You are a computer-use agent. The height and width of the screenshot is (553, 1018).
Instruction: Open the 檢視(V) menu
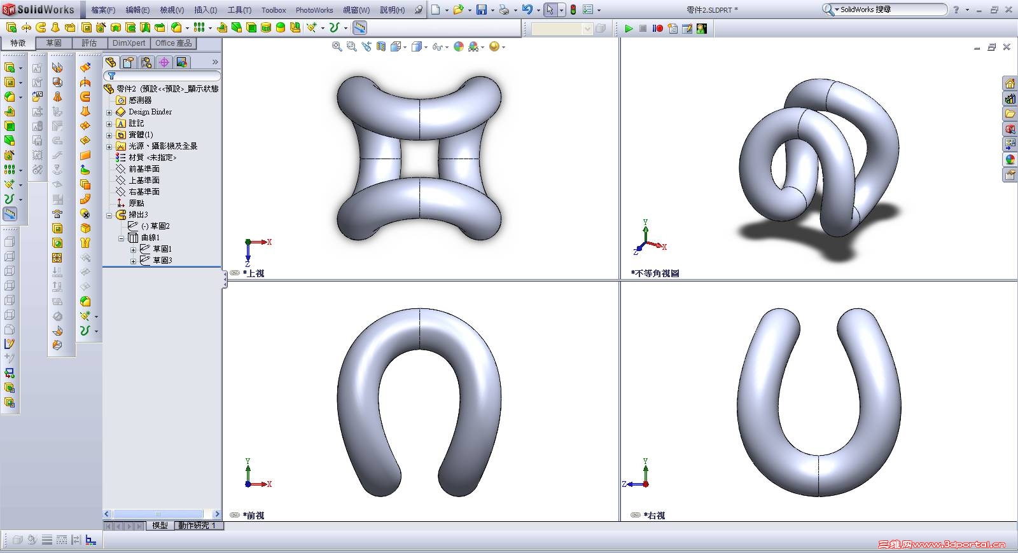click(172, 10)
